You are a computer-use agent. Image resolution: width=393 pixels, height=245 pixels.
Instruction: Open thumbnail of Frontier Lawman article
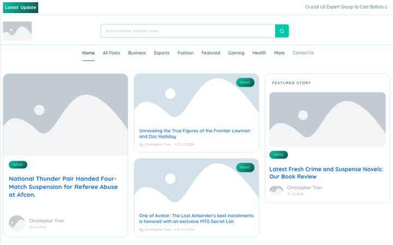tap(196, 97)
